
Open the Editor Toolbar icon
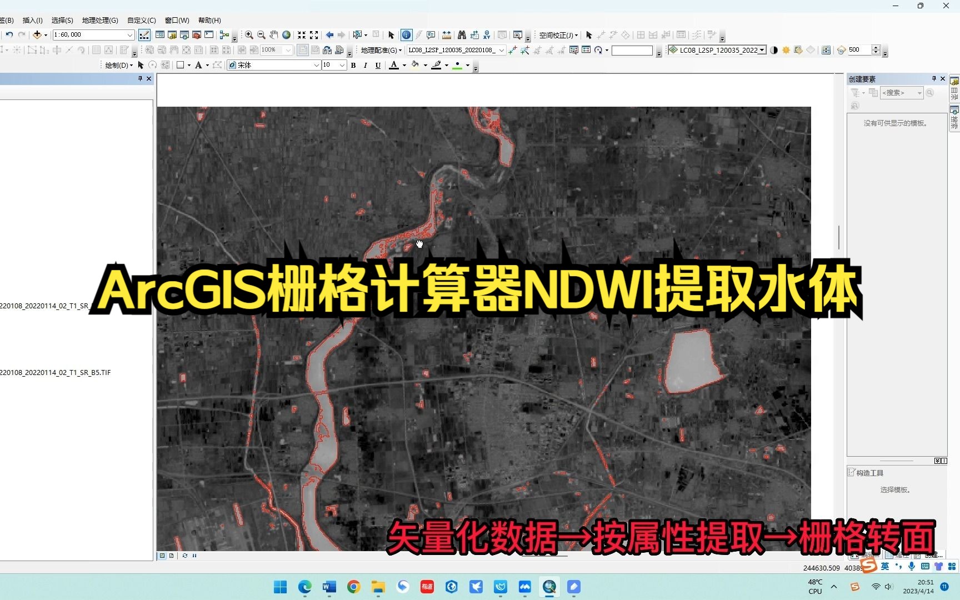144,35
